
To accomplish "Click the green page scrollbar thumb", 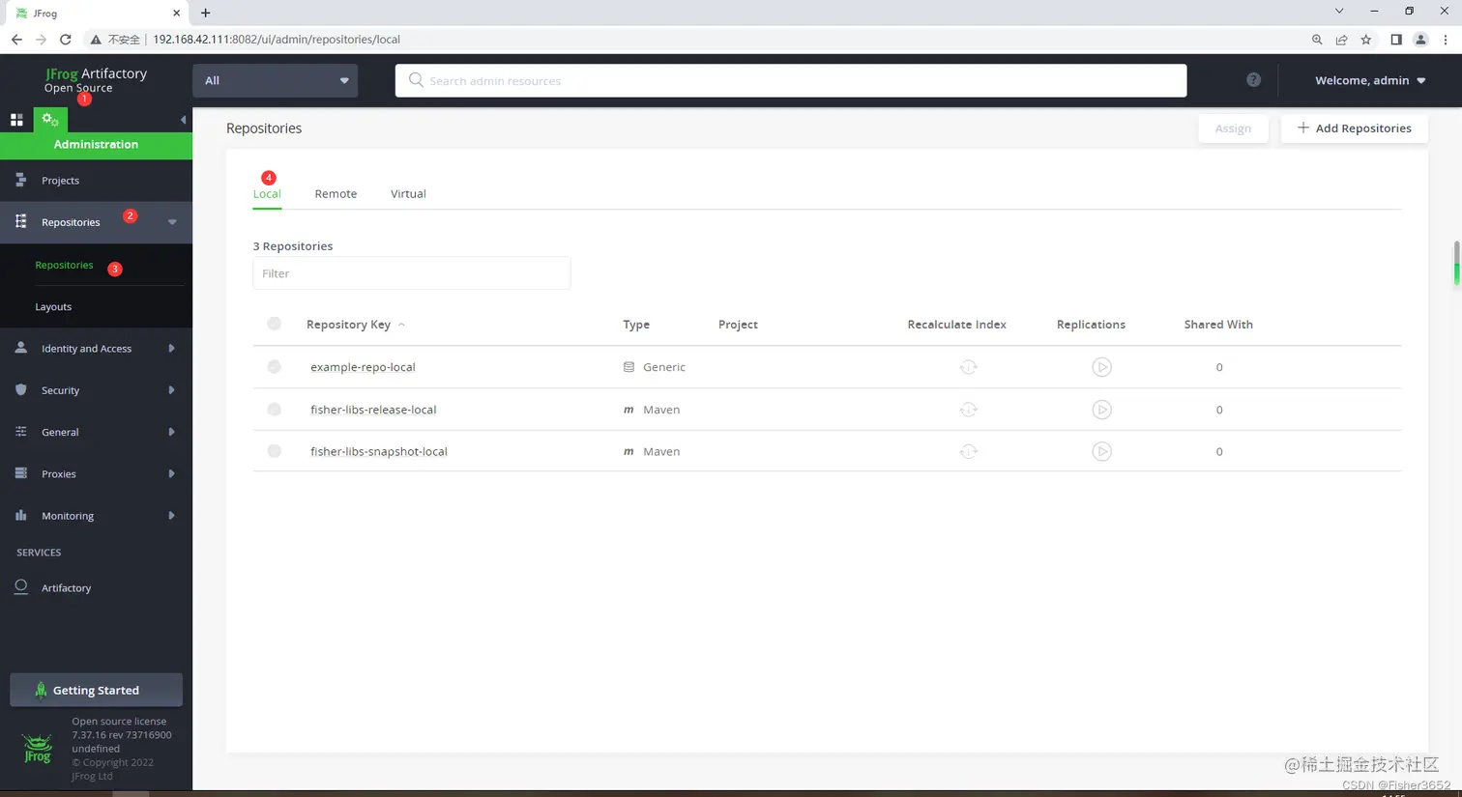I will click(1456, 264).
